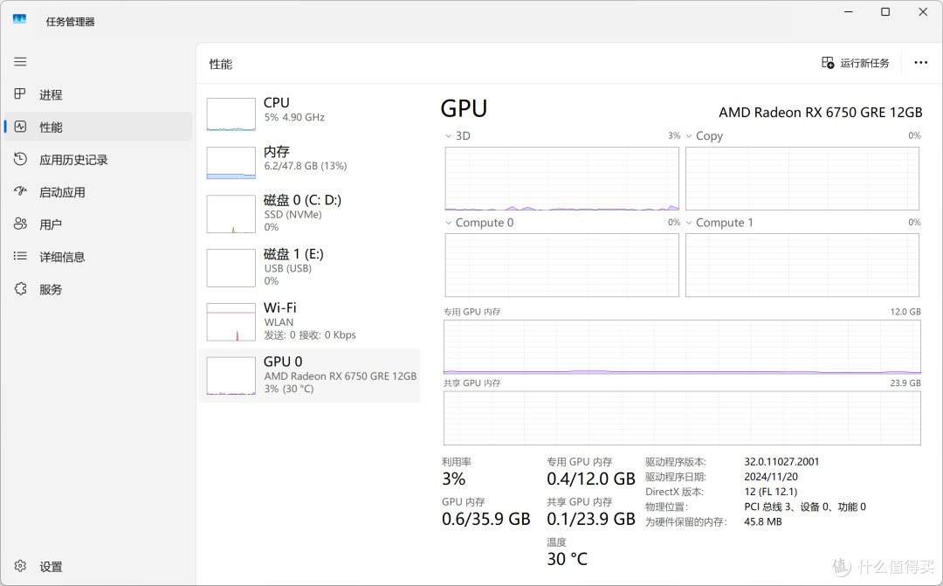Click the large GPU heading title

464,109
